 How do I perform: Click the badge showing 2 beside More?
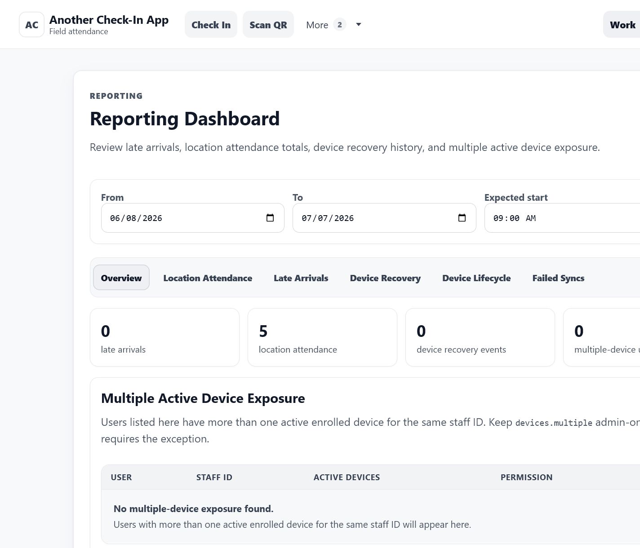pos(340,25)
